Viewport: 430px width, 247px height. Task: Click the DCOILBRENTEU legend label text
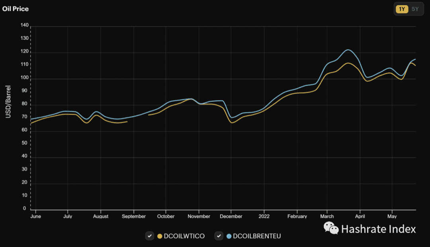click(x=257, y=236)
